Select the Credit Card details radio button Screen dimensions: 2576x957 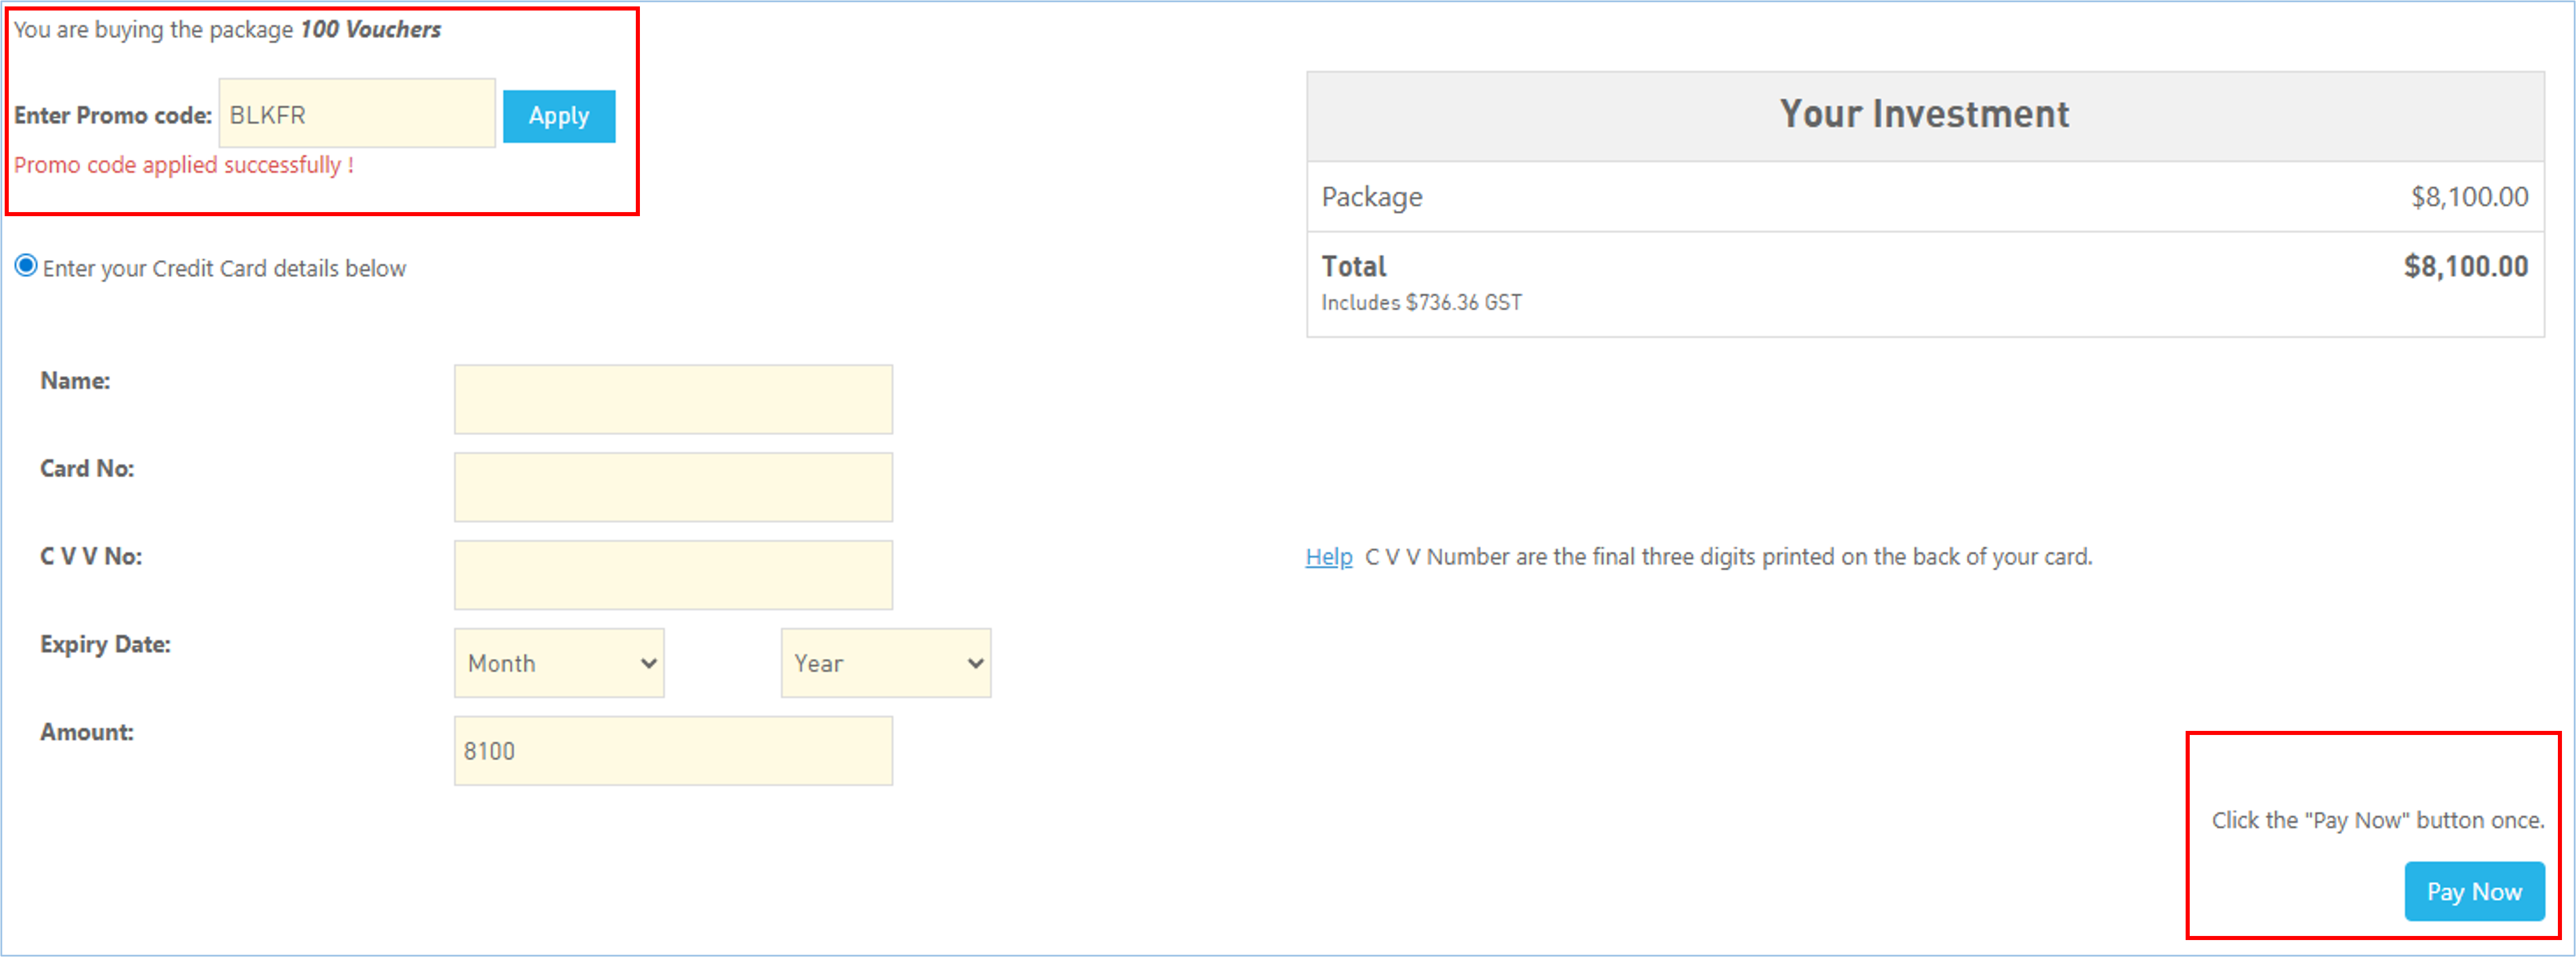pos(26,266)
